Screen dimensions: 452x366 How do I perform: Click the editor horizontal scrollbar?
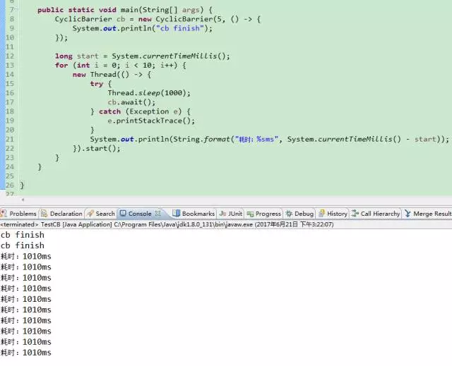pos(226,201)
